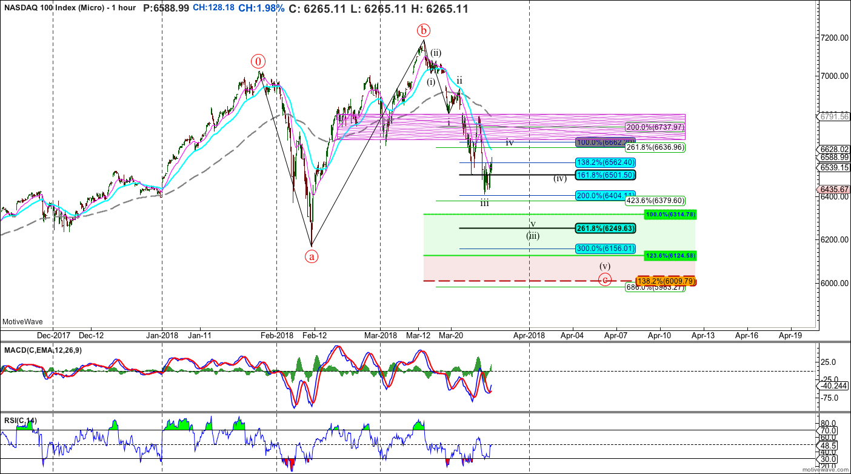This screenshot has width=851, height=474.
Task: Select the "(i)" parenthesized wave label
Action: (430, 82)
